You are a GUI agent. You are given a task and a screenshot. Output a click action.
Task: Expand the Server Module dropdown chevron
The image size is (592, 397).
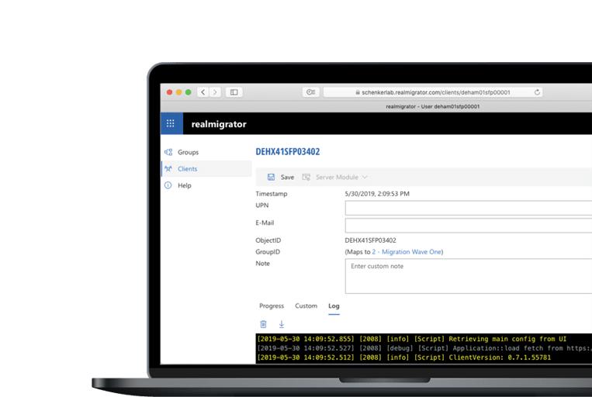pos(365,177)
